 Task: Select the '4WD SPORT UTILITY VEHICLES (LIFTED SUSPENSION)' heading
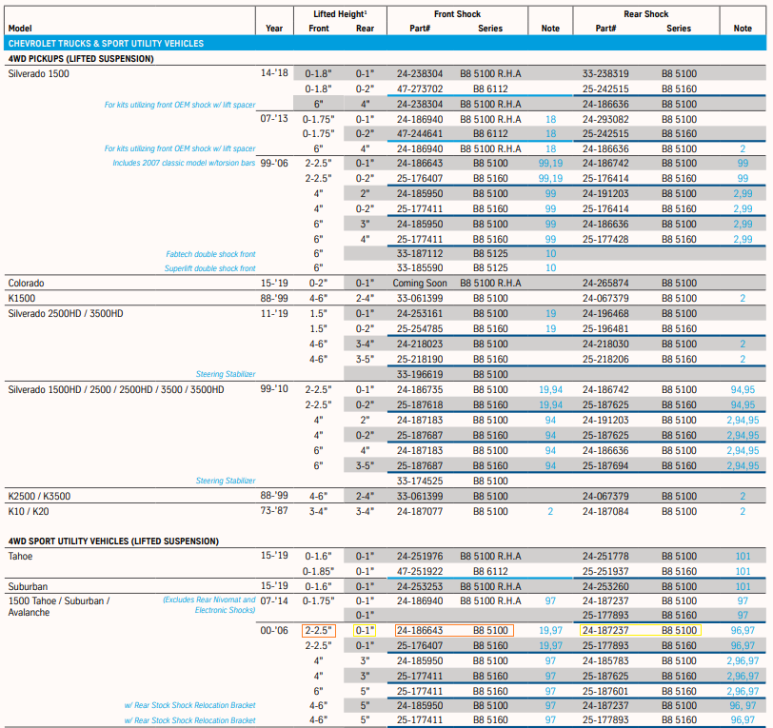[x=113, y=541]
